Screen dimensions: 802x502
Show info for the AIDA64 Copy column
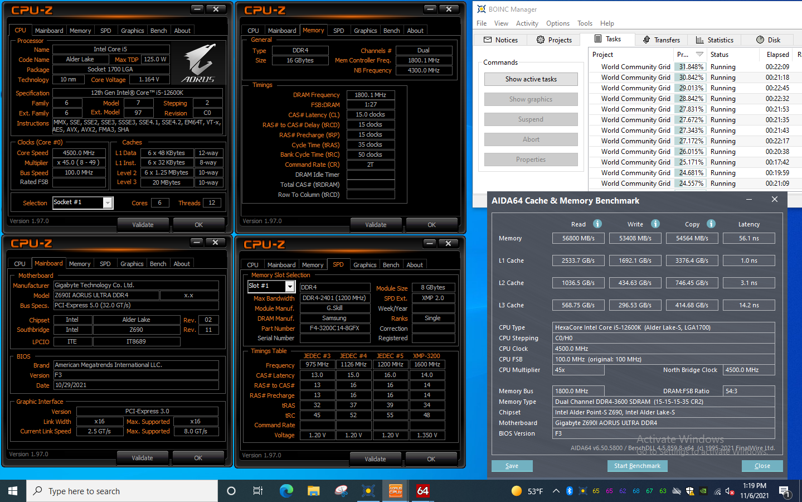click(711, 224)
